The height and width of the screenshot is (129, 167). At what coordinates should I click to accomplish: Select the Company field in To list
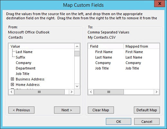click(x=103, y=63)
